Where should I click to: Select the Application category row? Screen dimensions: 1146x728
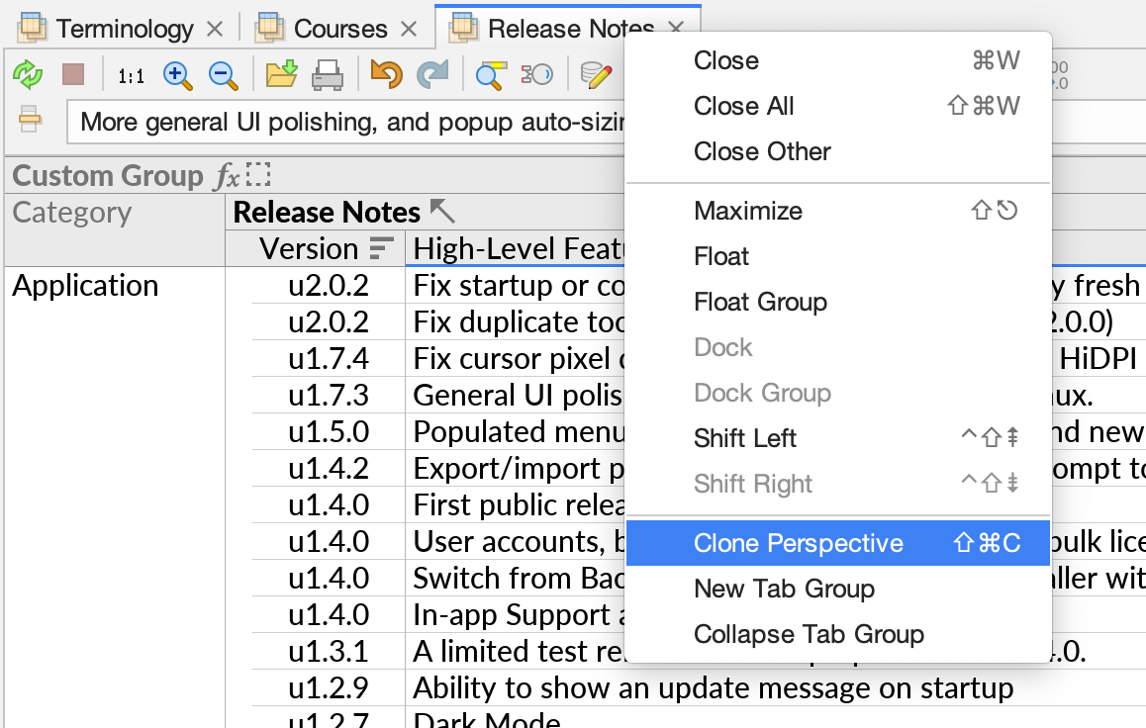[85, 286]
